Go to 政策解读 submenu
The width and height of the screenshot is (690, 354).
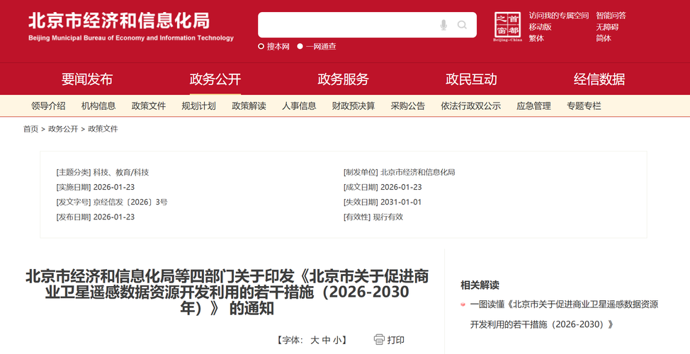click(x=249, y=106)
